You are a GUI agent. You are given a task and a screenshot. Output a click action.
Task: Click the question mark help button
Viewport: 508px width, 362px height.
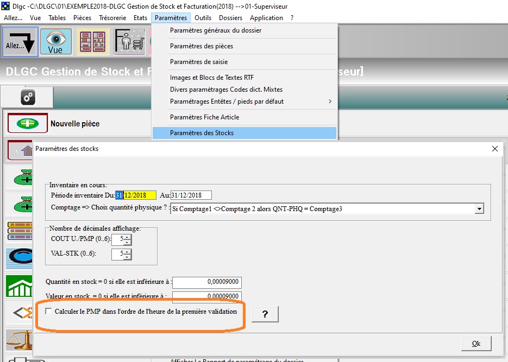(x=265, y=314)
